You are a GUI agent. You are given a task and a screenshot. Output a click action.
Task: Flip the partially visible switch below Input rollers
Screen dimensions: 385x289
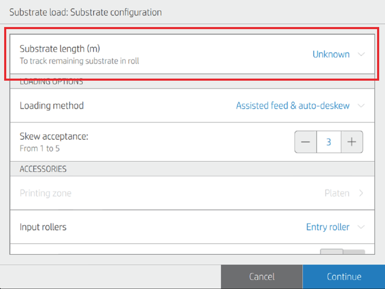[343, 252]
